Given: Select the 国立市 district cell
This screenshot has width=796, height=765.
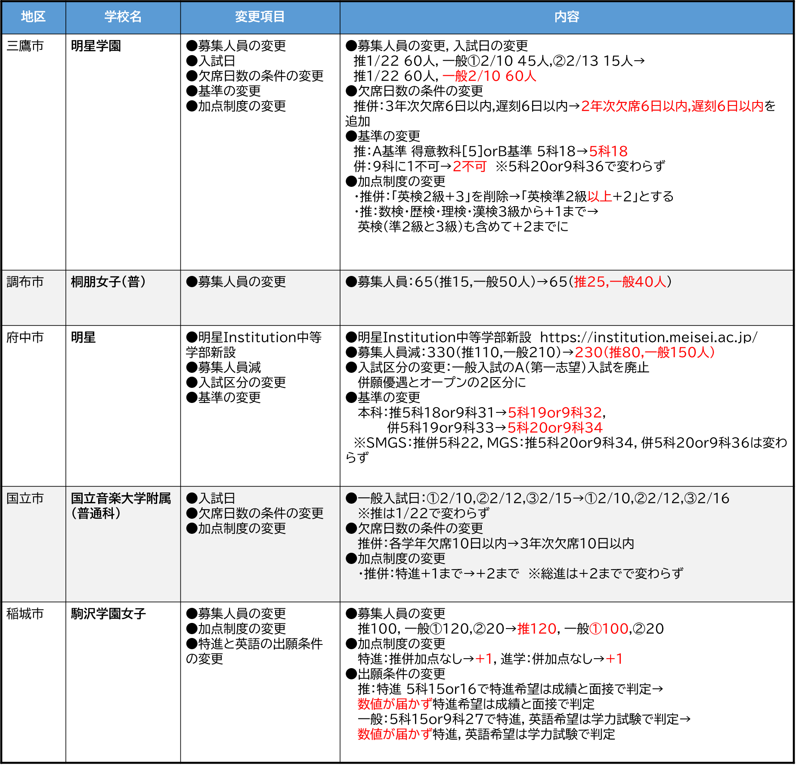Looking at the screenshot, I should click(25, 499).
